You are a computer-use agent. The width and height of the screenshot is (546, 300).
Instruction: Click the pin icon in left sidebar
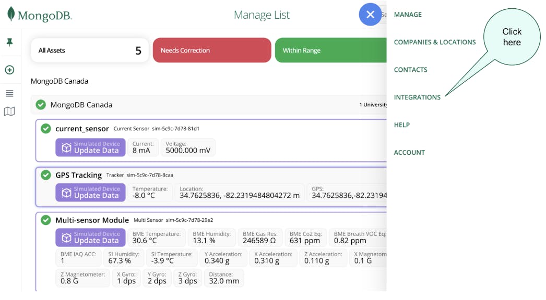point(9,42)
